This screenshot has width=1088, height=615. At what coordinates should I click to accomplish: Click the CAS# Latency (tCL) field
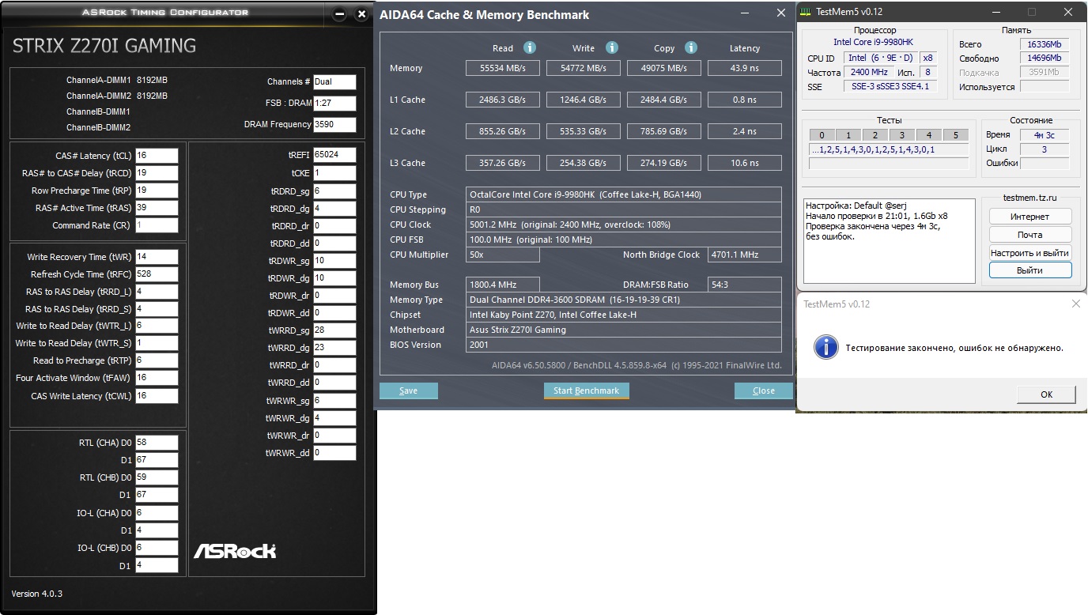coord(157,156)
